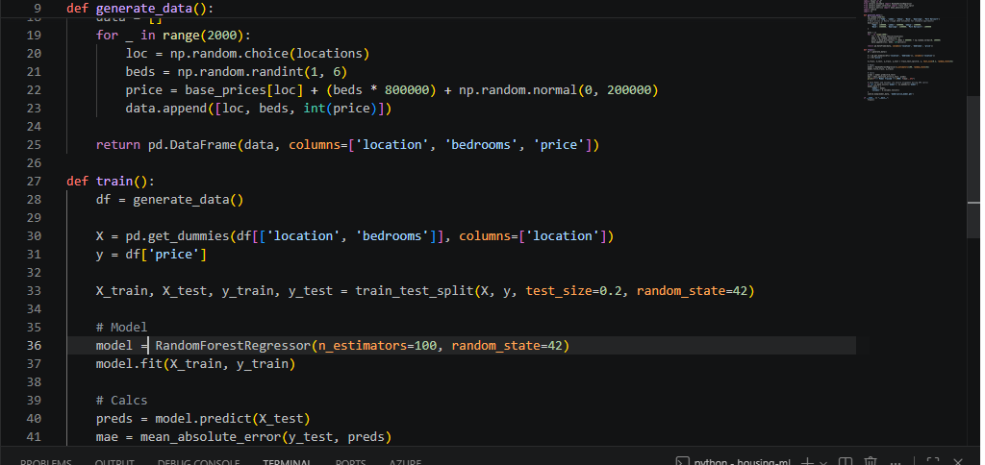
Task: Click pd.get_dummies on line 30
Action: (x=177, y=236)
